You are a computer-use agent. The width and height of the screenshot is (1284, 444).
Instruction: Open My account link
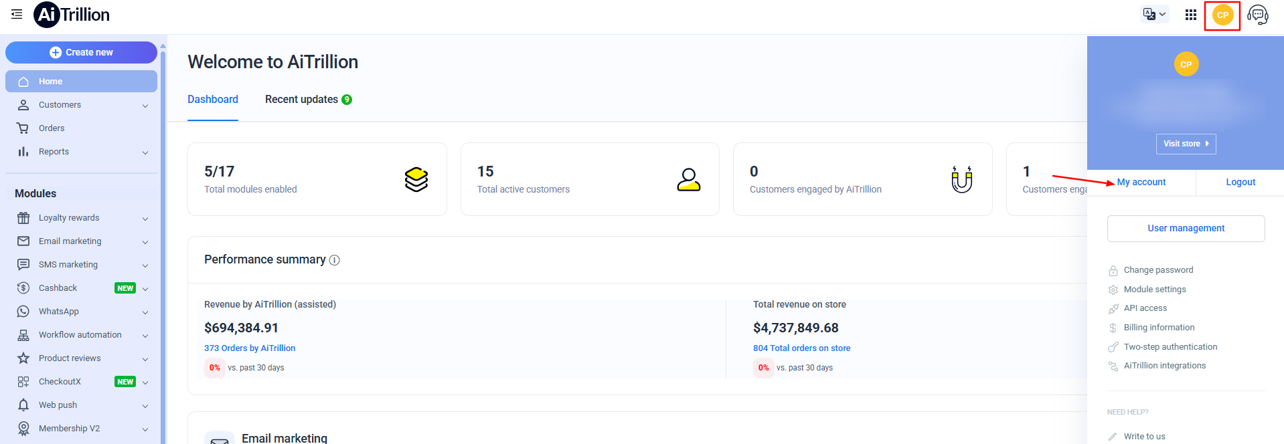click(1141, 183)
